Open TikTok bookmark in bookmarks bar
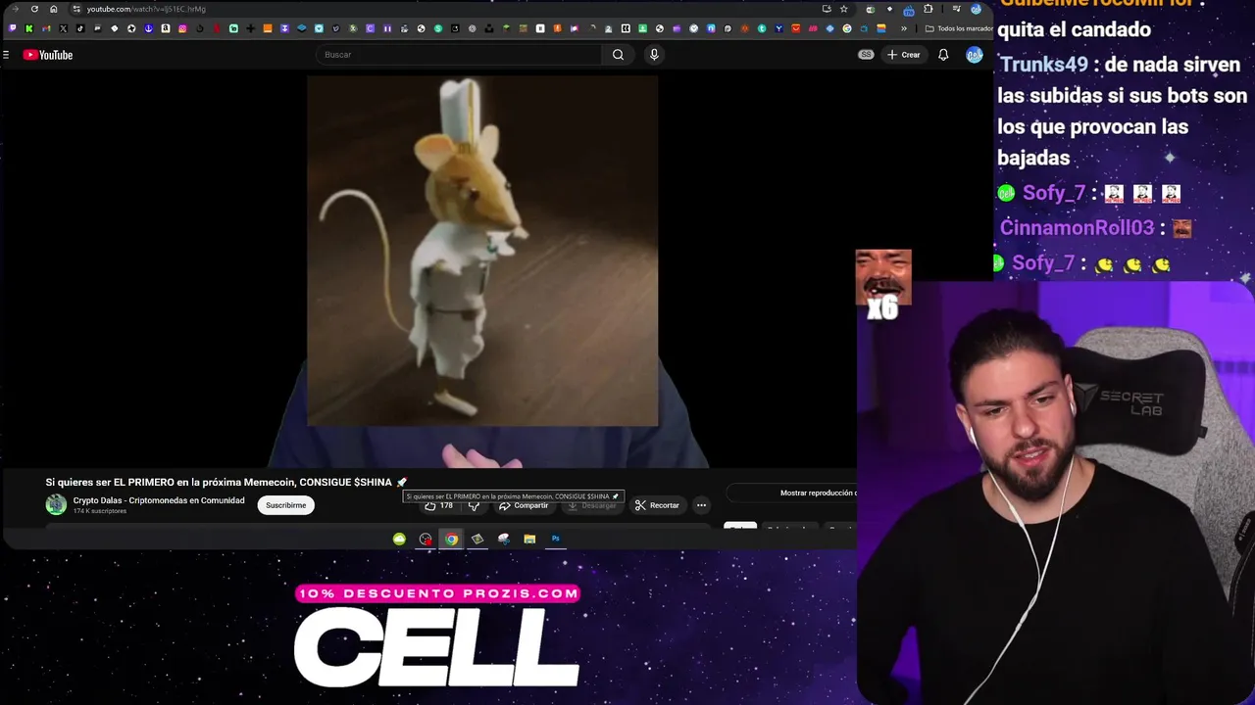The height and width of the screenshot is (705, 1255). tap(80, 28)
